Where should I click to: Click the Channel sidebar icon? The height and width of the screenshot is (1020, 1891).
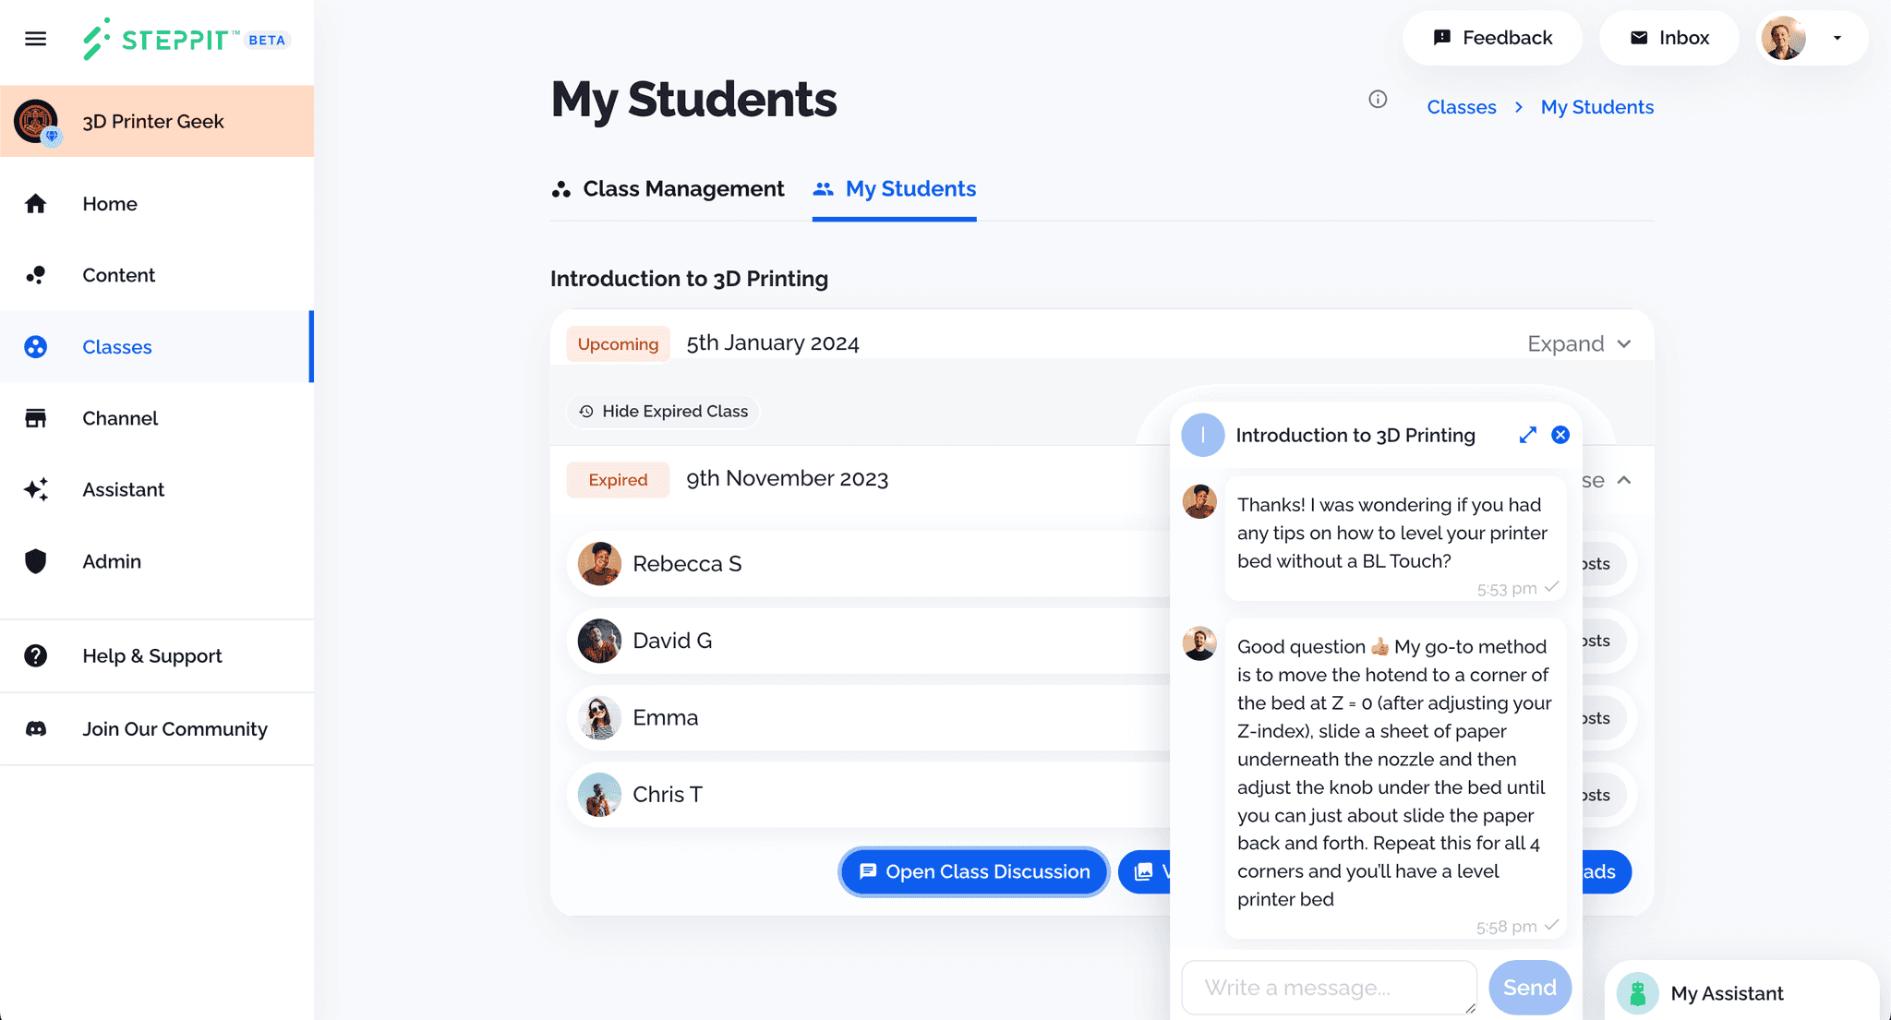(34, 417)
